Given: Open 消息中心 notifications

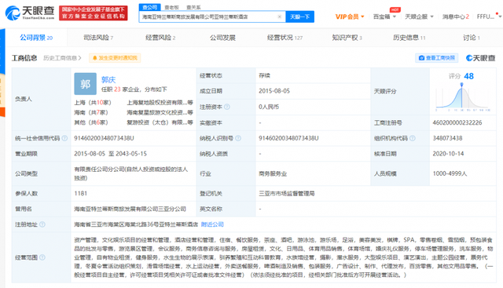Looking at the screenshot, I should (456, 16).
